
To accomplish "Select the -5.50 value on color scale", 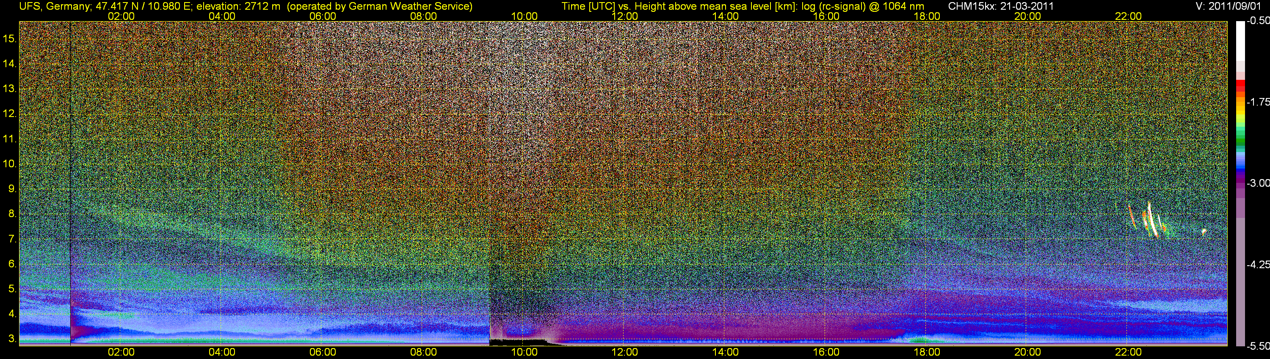I will (x=1258, y=346).
